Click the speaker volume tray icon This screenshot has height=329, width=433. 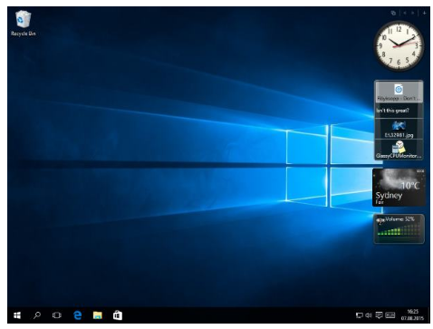tap(369, 315)
